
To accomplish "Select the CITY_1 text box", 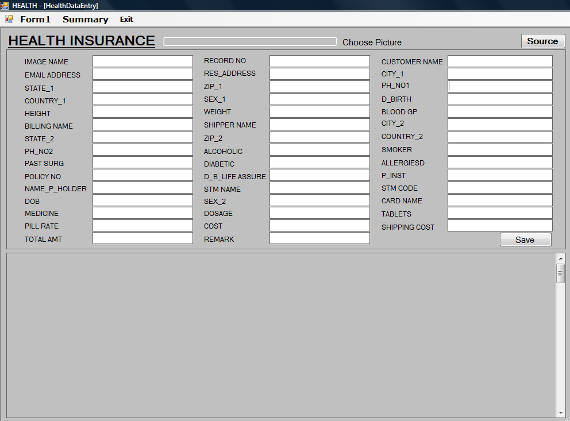I will [x=500, y=74].
